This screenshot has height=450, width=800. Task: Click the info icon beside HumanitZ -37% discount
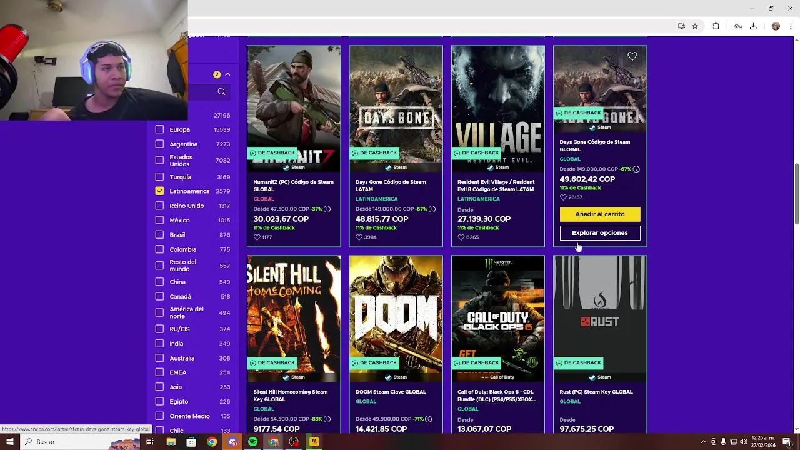[x=327, y=209]
